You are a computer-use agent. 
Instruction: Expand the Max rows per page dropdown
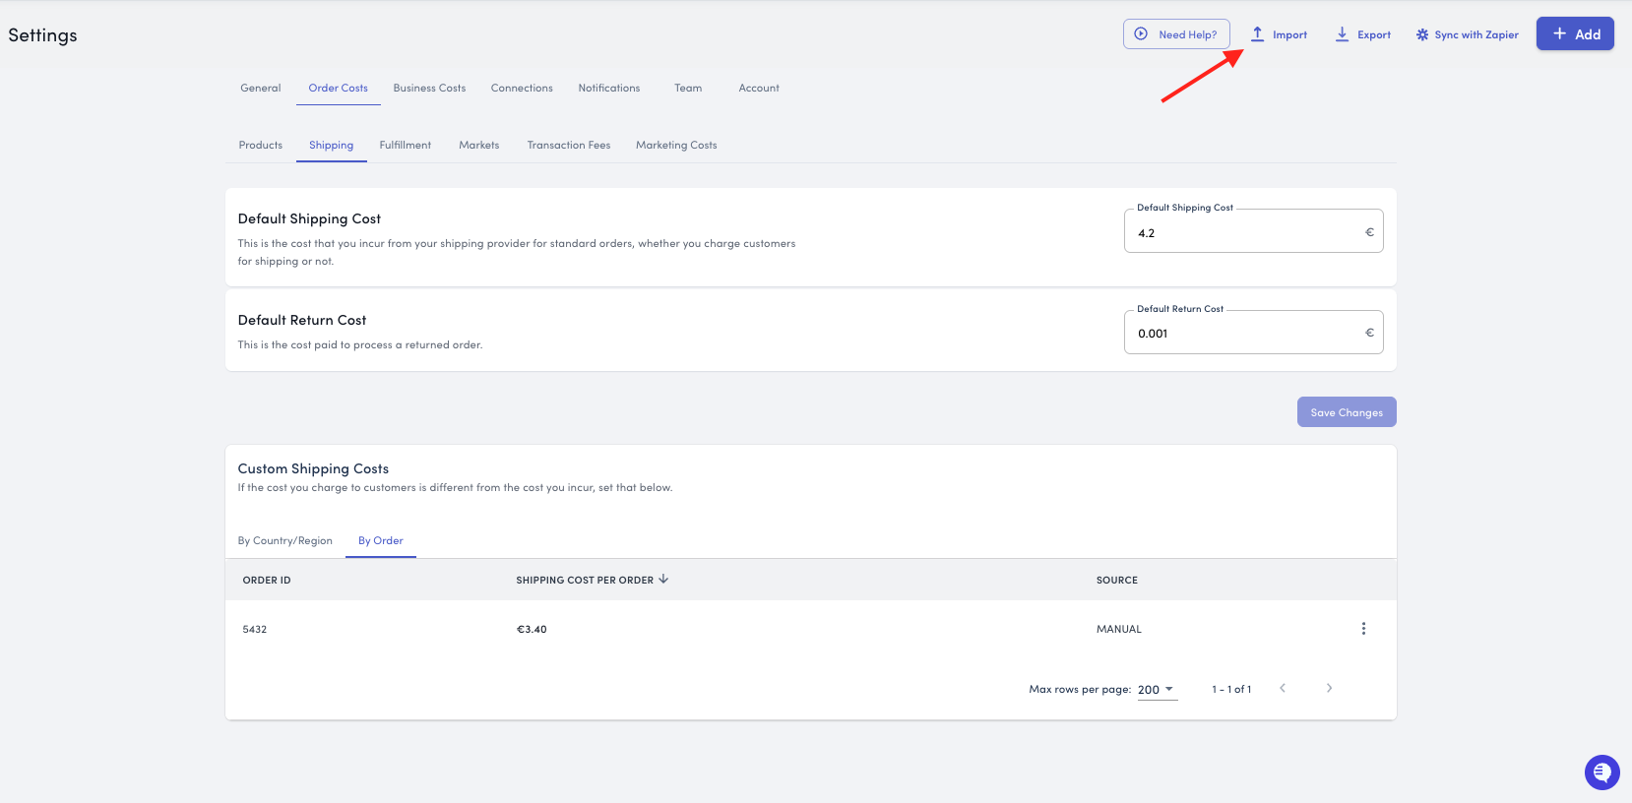[x=1157, y=690]
